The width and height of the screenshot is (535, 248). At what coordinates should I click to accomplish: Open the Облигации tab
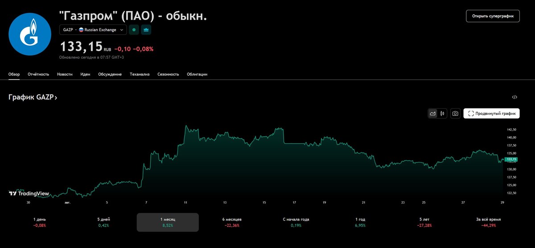click(197, 74)
